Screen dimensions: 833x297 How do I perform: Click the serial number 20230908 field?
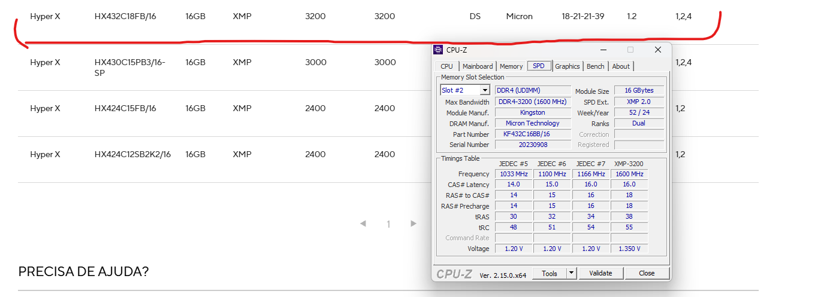click(533, 145)
